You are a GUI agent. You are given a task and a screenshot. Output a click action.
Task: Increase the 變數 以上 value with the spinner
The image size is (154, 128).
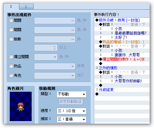55,47
